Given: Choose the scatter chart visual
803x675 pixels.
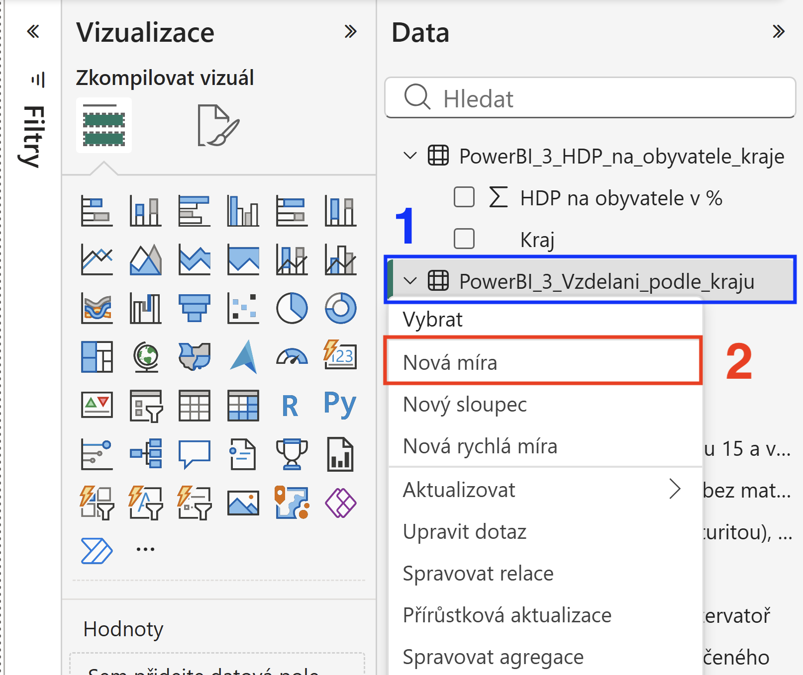Looking at the screenshot, I should pyautogui.click(x=243, y=308).
